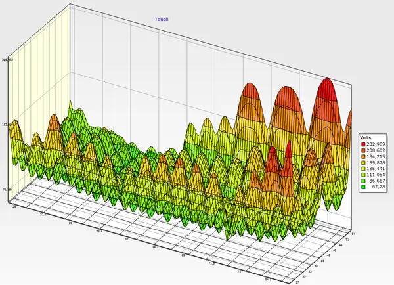Click the "184,215" legend value
394x285 pixels.
(376, 156)
